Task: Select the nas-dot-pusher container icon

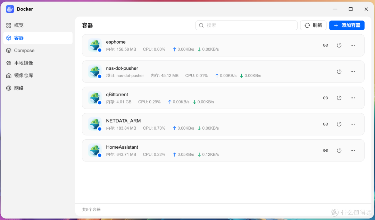Action: pos(95,71)
